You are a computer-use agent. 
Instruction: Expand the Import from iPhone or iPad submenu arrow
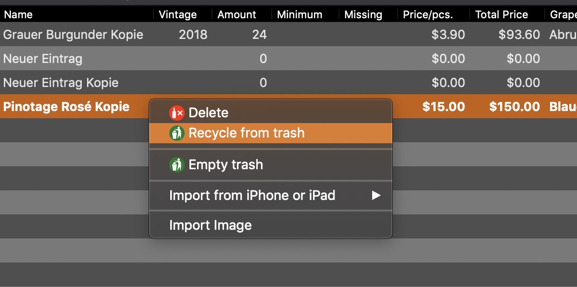click(376, 196)
